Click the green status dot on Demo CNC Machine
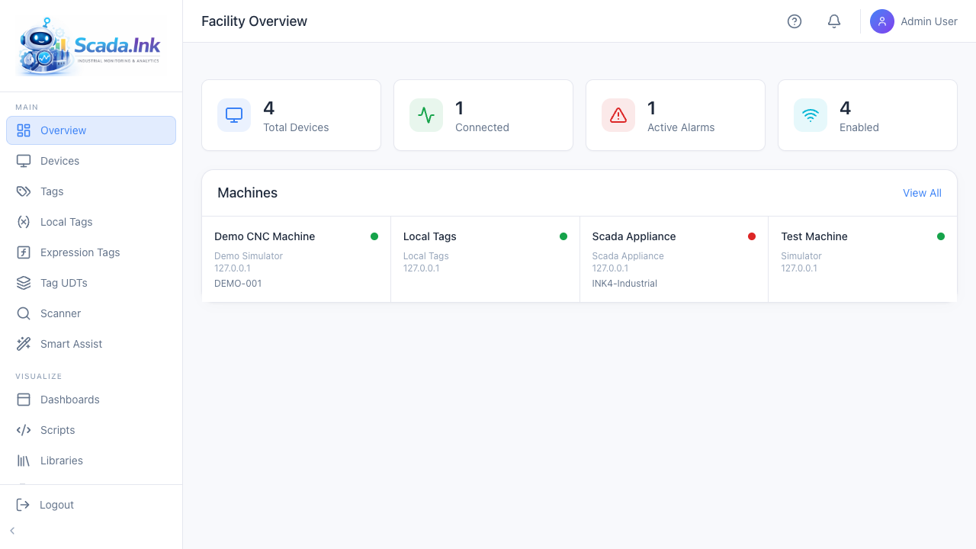 (374, 236)
